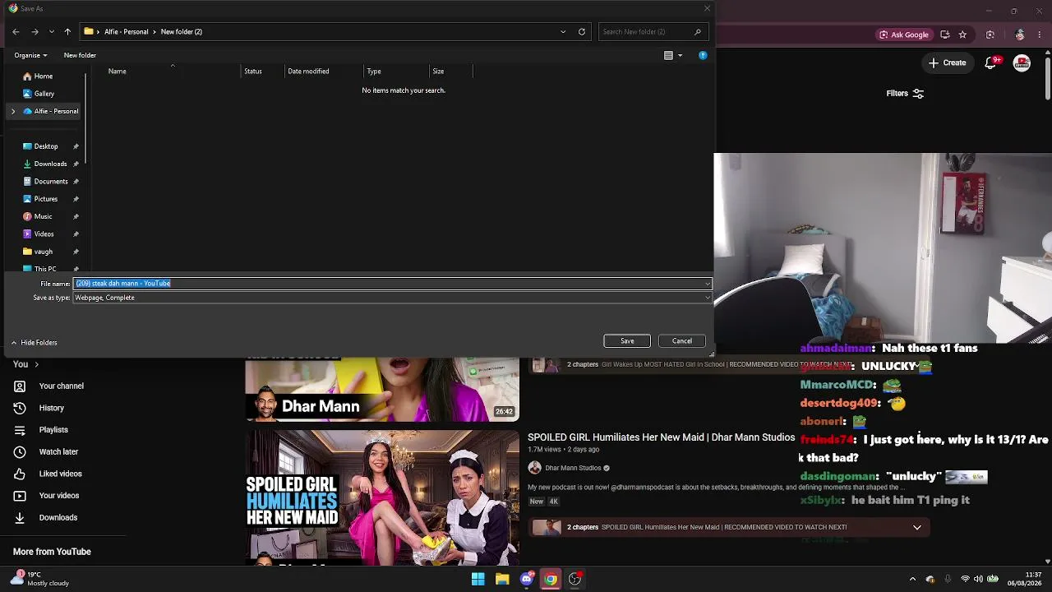The image size is (1052, 592).
Task: Open OBS Studio from the taskbar
Action: 575,579
